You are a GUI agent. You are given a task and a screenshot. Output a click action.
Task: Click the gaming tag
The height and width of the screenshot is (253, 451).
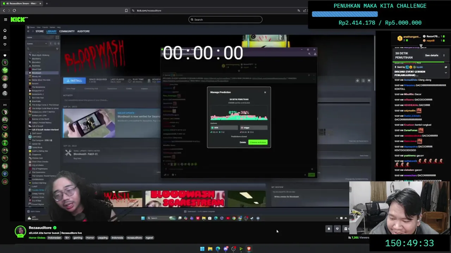coord(78,238)
